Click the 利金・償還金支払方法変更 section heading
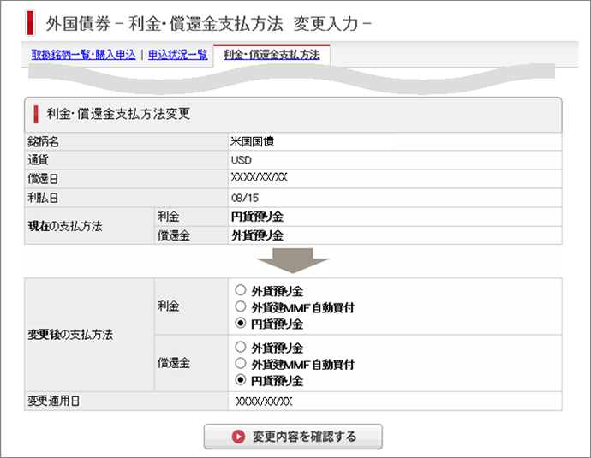The height and width of the screenshot is (458, 591). 118,113
